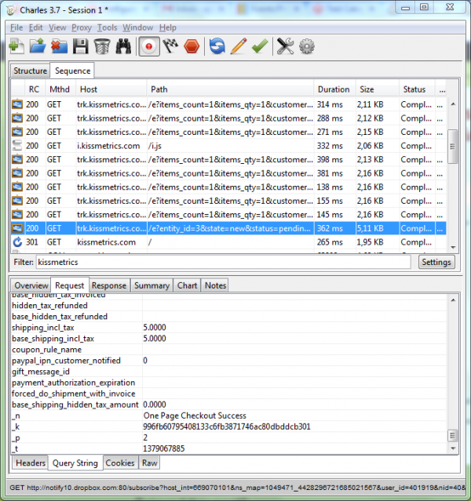Sort by the Mthd column header
The height and width of the screenshot is (501, 471).
[60, 89]
